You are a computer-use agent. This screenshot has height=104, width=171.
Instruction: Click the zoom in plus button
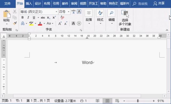point(154,101)
